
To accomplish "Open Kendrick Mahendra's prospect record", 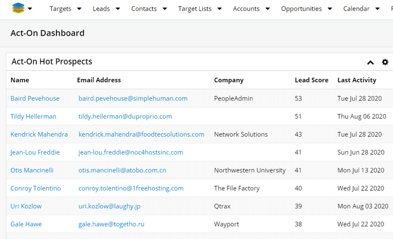I will (x=39, y=134).
